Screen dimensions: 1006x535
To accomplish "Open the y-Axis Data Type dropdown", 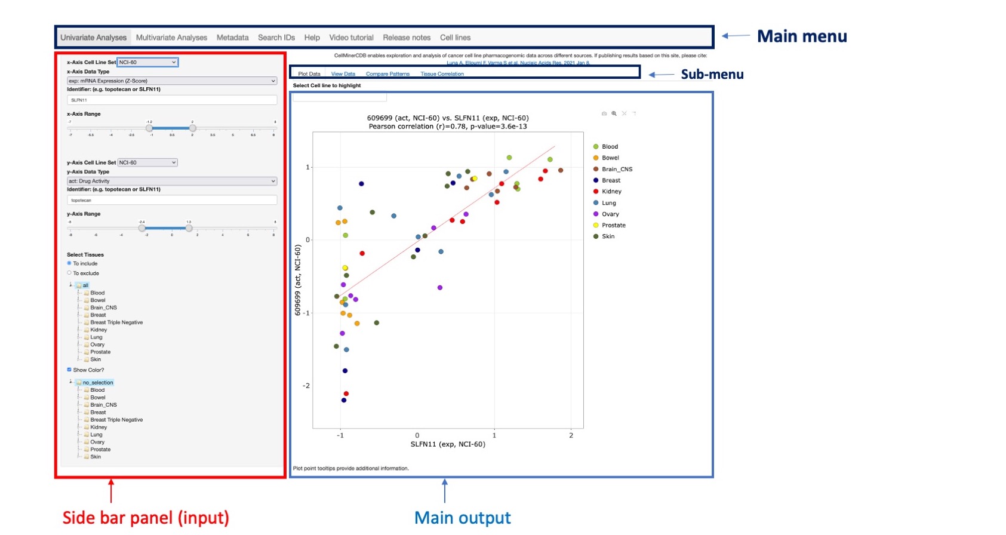I will tap(172, 181).
